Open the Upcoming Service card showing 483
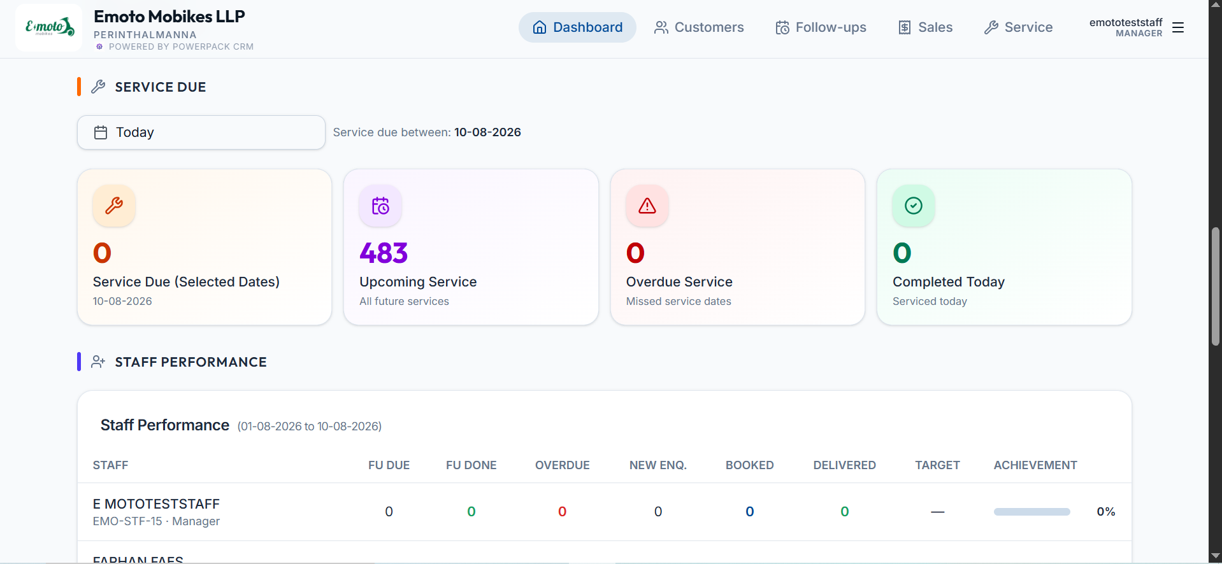Image resolution: width=1222 pixels, height=564 pixels. pyautogui.click(x=471, y=247)
